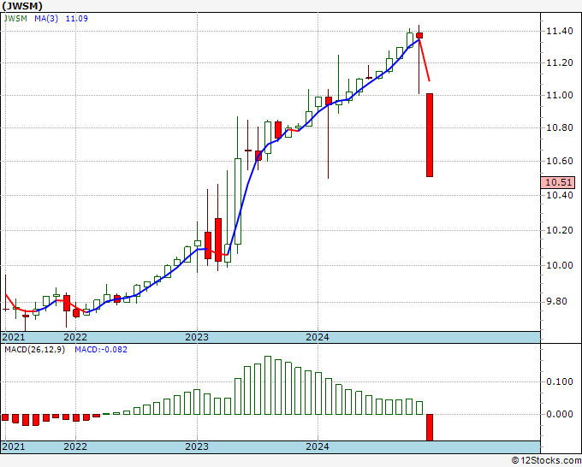
Task: Click the large red last candlestick
Action: (430, 135)
